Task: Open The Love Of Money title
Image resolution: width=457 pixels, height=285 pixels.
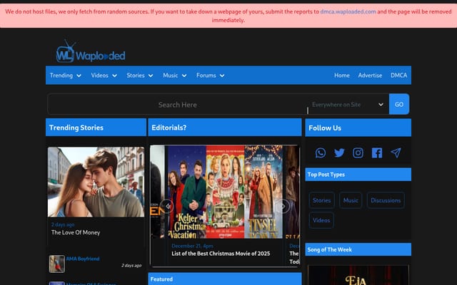Action: click(76, 233)
